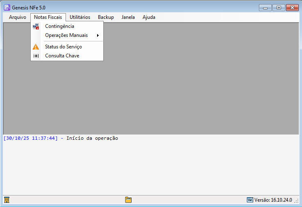
Task: Click the Versão: 16.10.24.0 label
Action: [x=273, y=200]
